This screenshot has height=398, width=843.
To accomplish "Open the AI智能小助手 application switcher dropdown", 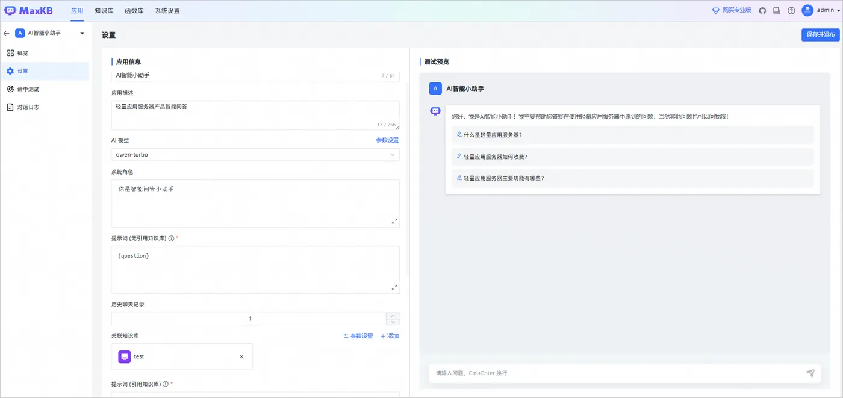I will coord(82,33).
